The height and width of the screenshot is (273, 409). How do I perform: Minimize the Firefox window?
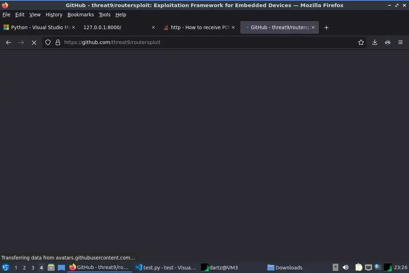[x=389, y=5]
